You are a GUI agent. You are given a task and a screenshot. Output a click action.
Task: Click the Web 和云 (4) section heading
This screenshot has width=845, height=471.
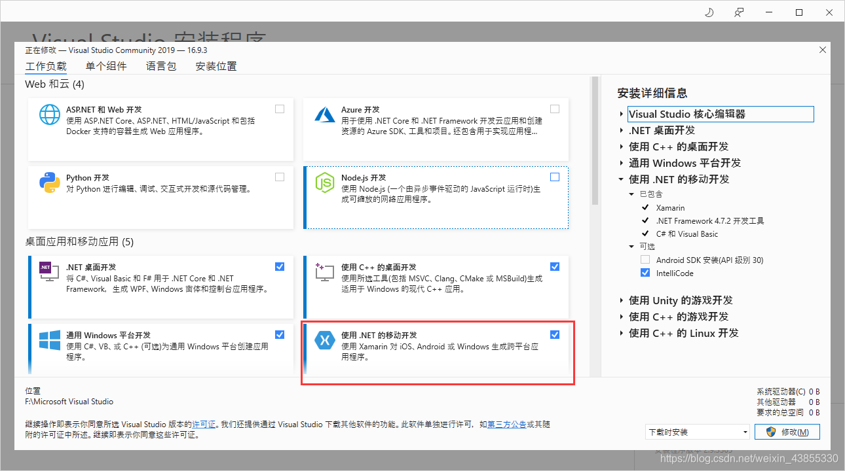[54, 84]
